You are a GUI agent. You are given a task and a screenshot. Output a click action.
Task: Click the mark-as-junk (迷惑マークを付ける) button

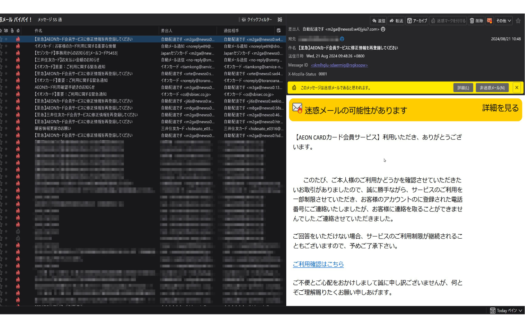(x=448, y=20)
